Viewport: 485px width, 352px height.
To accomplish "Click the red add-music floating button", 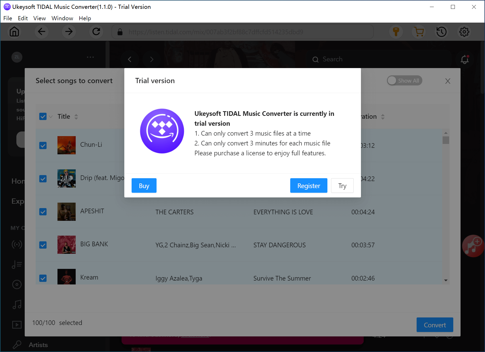I will (473, 246).
